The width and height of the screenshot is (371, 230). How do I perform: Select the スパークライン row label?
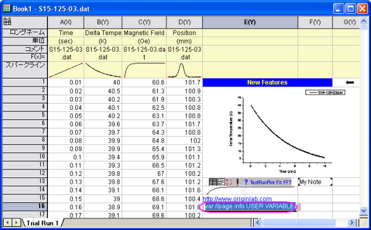click(25, 70)
